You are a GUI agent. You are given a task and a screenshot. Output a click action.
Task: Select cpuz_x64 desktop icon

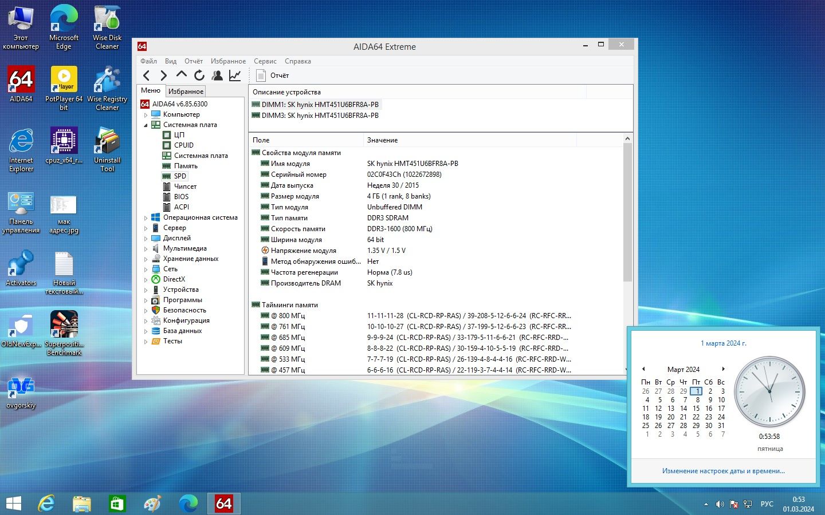coord(64,146)
